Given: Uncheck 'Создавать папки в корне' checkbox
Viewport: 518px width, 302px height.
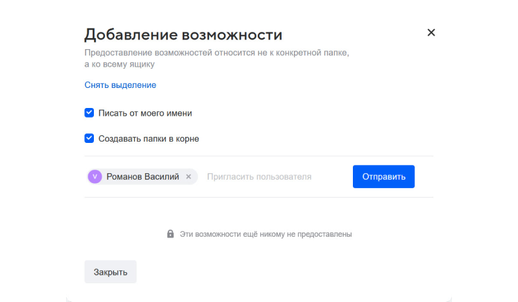Looking at the screenshot, I should pyautogui.click(x=89, y=138).
